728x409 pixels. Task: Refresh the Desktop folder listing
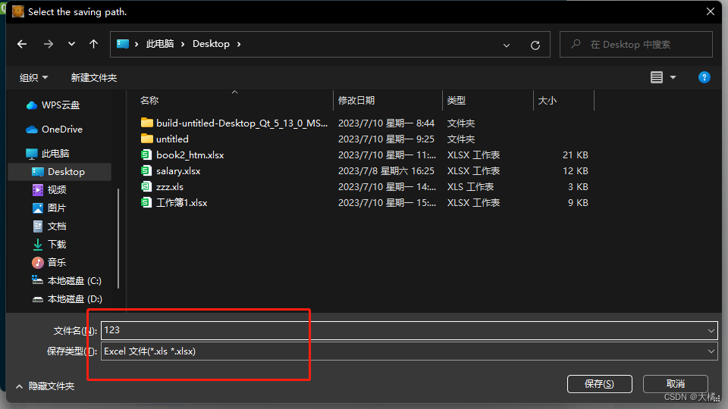pos(535,45)
